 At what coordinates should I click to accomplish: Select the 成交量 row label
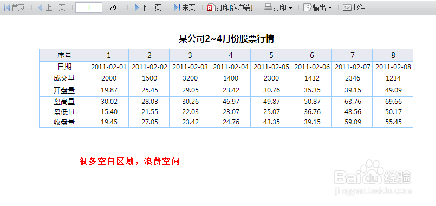(x=64, y=78)
